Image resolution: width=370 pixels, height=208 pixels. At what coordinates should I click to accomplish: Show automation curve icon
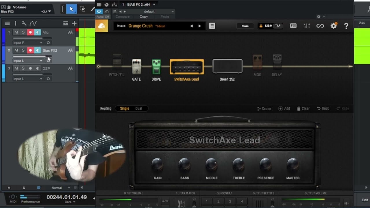click(x=33, y=23)
